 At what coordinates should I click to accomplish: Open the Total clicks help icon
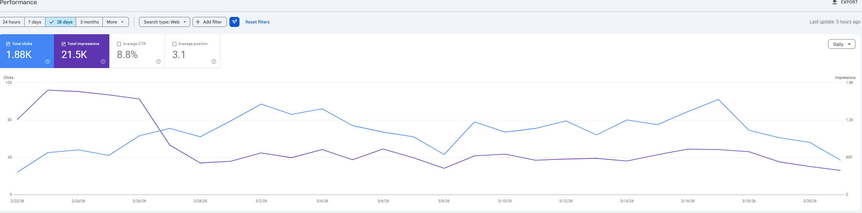(48, 62)
